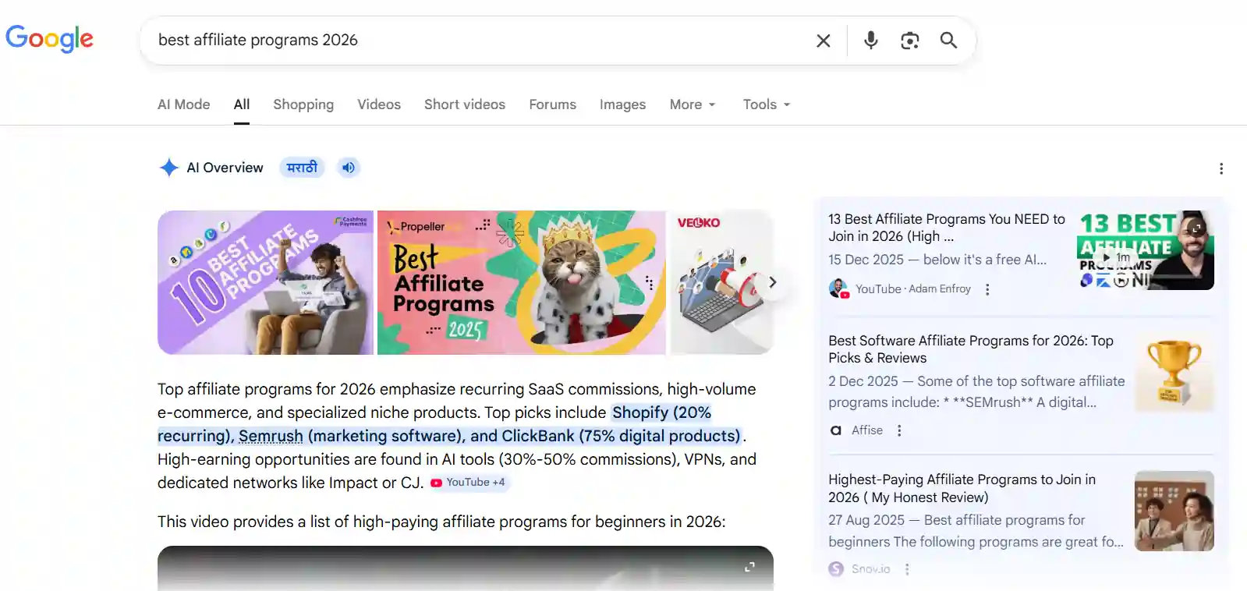Click the Snov.io source label
Viewport: 1247px width, 591px height.
point(871,569)
